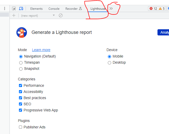The width and height of the screenshot is (169, 134).
Task: Toggle the device toolbar icon
Action: (x=21, y=9)
